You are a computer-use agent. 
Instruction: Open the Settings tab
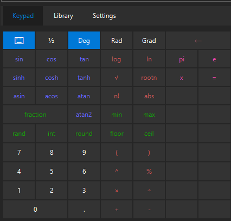(104, 16)
